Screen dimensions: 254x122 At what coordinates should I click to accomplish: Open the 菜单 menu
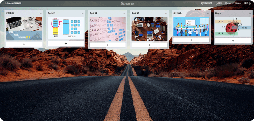click(x=248, y=3)
